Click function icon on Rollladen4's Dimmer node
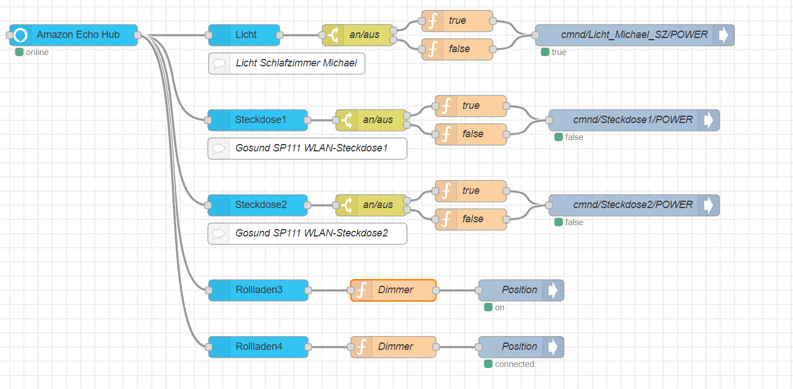Image resolution: width=793 pixels, height=389 pixels. (362, 347)
